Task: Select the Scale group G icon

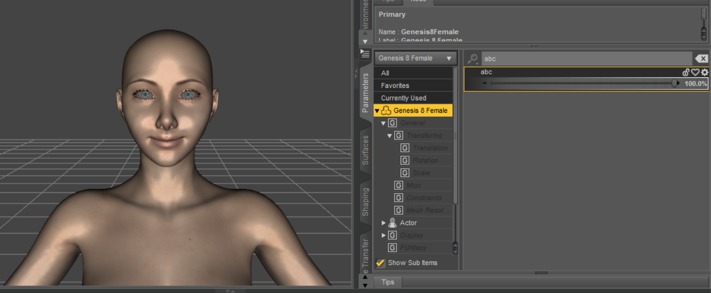Action: (405, 173)
